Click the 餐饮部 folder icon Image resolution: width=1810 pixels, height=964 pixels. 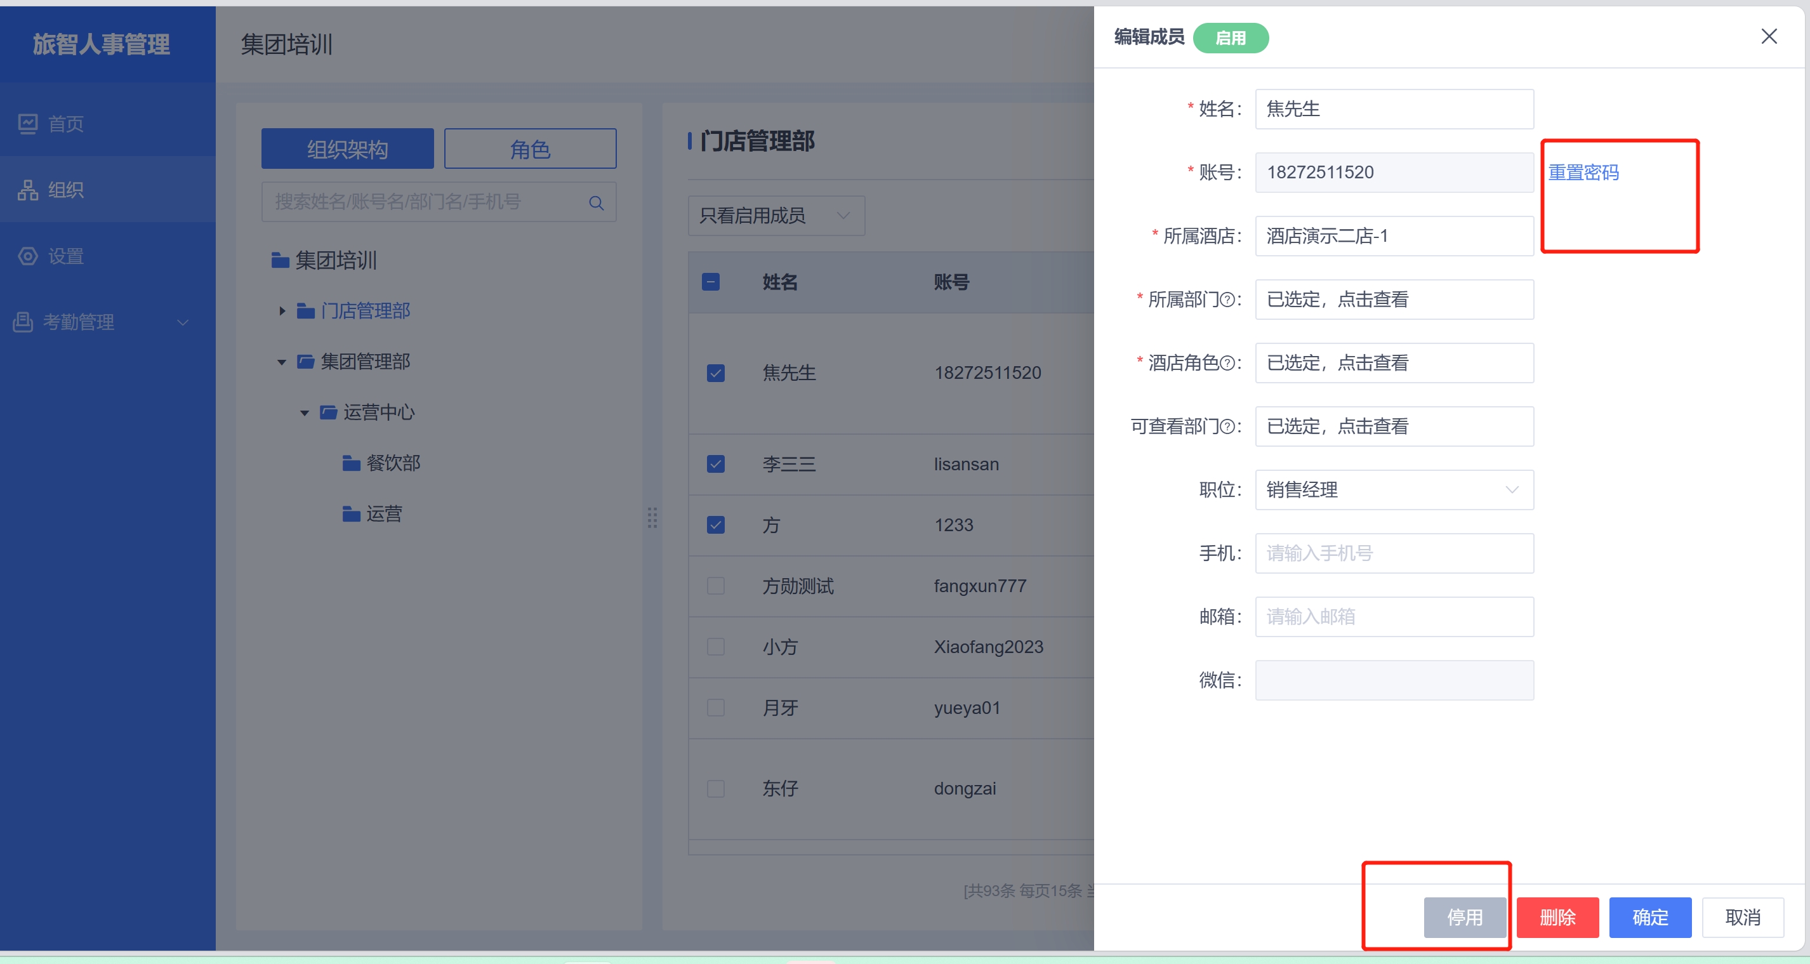click(352, 463)
